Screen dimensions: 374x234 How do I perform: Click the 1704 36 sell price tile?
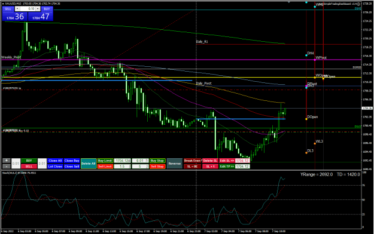point(15,17)
